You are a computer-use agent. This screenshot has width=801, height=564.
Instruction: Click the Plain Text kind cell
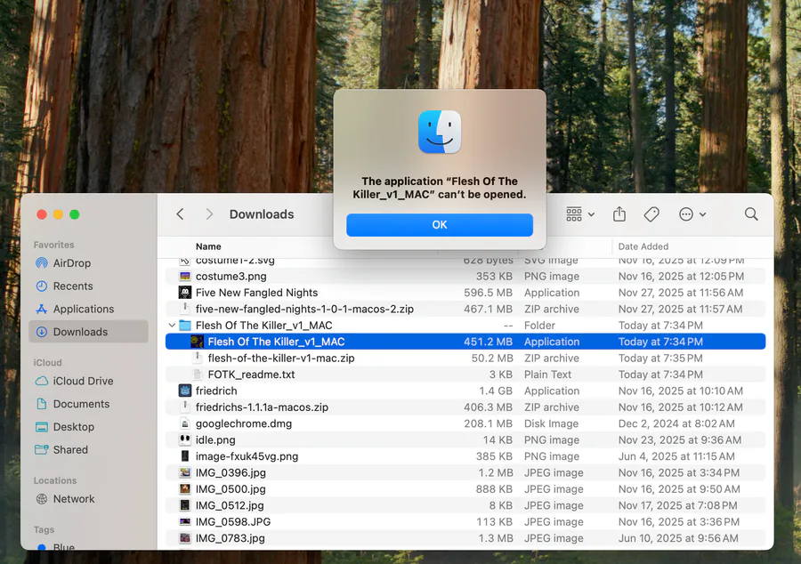547,375
